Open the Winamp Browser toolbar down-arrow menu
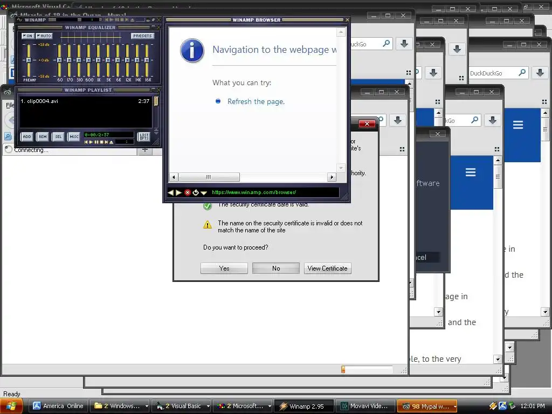The image size is (552, 414). point(203,192)
